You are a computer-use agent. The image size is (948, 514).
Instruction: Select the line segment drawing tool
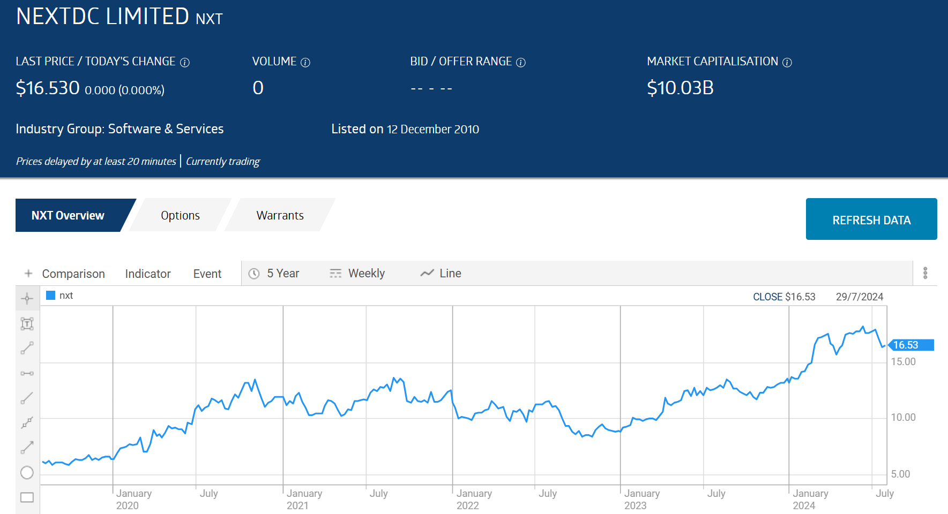click(x=27, y=348)
